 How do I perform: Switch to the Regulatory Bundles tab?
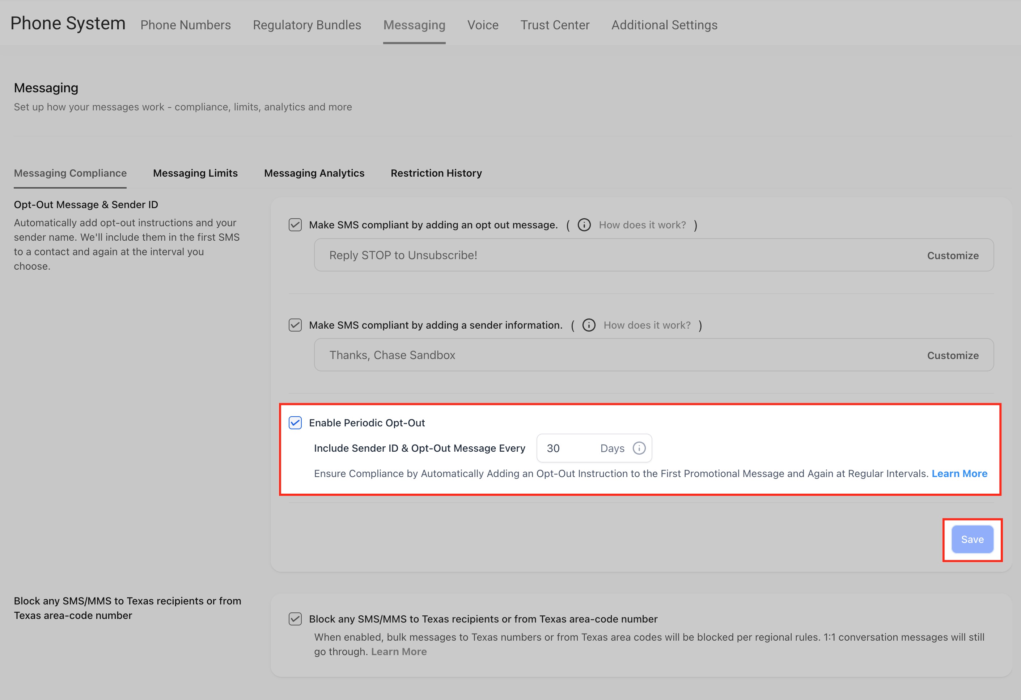click(307, 25)
